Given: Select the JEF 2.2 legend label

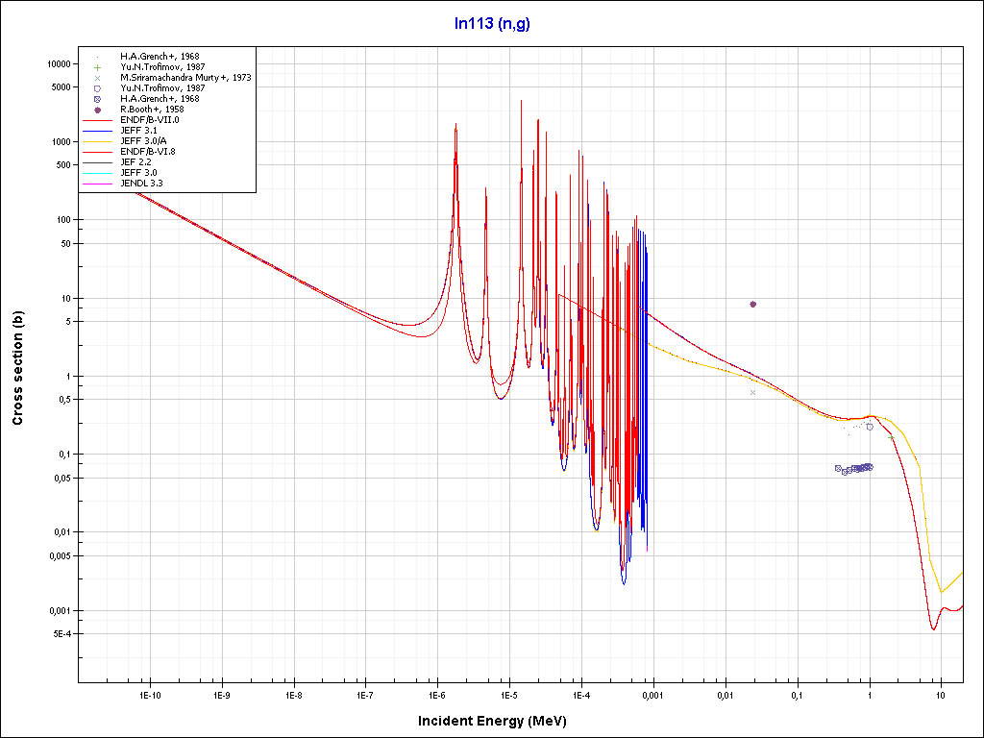Looking at the screenshot, I should [x=135, y=162].
